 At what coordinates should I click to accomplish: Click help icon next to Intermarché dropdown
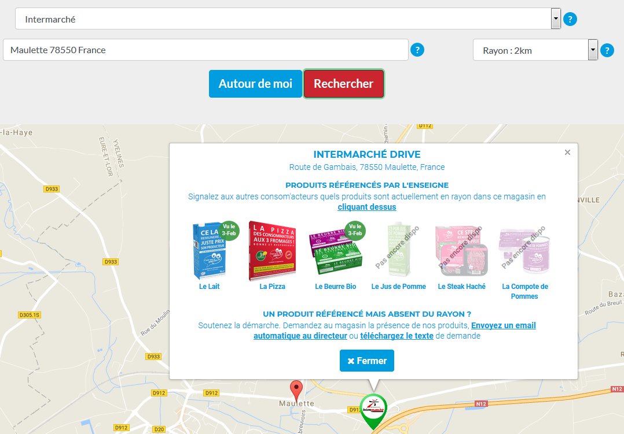point(570,18)
